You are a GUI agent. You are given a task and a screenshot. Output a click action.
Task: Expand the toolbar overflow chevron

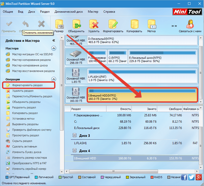click(x=174, y=26)
